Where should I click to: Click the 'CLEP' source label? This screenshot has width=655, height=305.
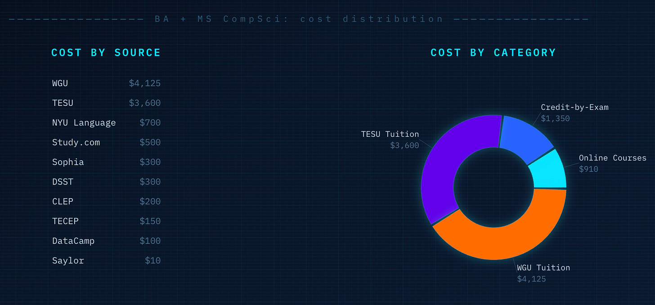coord(63,201)
